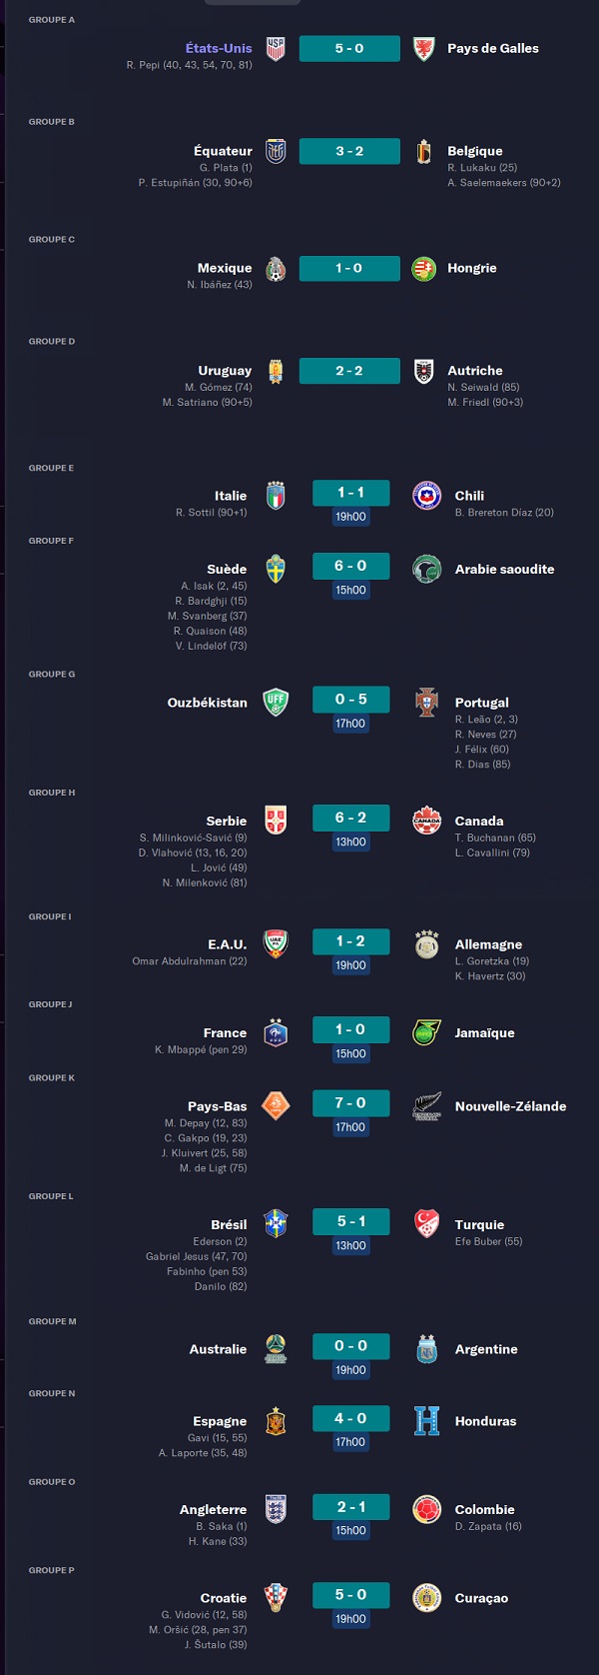Open the 6 - 2 Serbie Canada score
599x1675 pixels.
pyautogui.click(x=350, y=818)
